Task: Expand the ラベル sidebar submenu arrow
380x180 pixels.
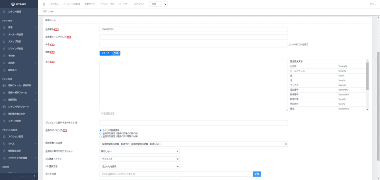Action: 35,143
